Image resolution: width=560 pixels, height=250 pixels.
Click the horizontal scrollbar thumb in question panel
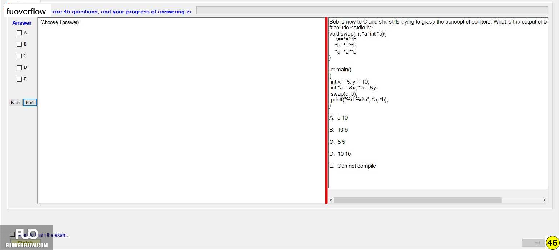tap(418, 200)
